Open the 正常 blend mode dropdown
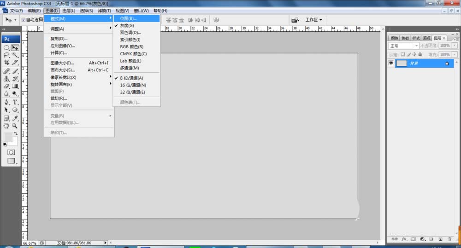Image resolution: width=461 pixels, height=248 pixels. coord(403,46)
